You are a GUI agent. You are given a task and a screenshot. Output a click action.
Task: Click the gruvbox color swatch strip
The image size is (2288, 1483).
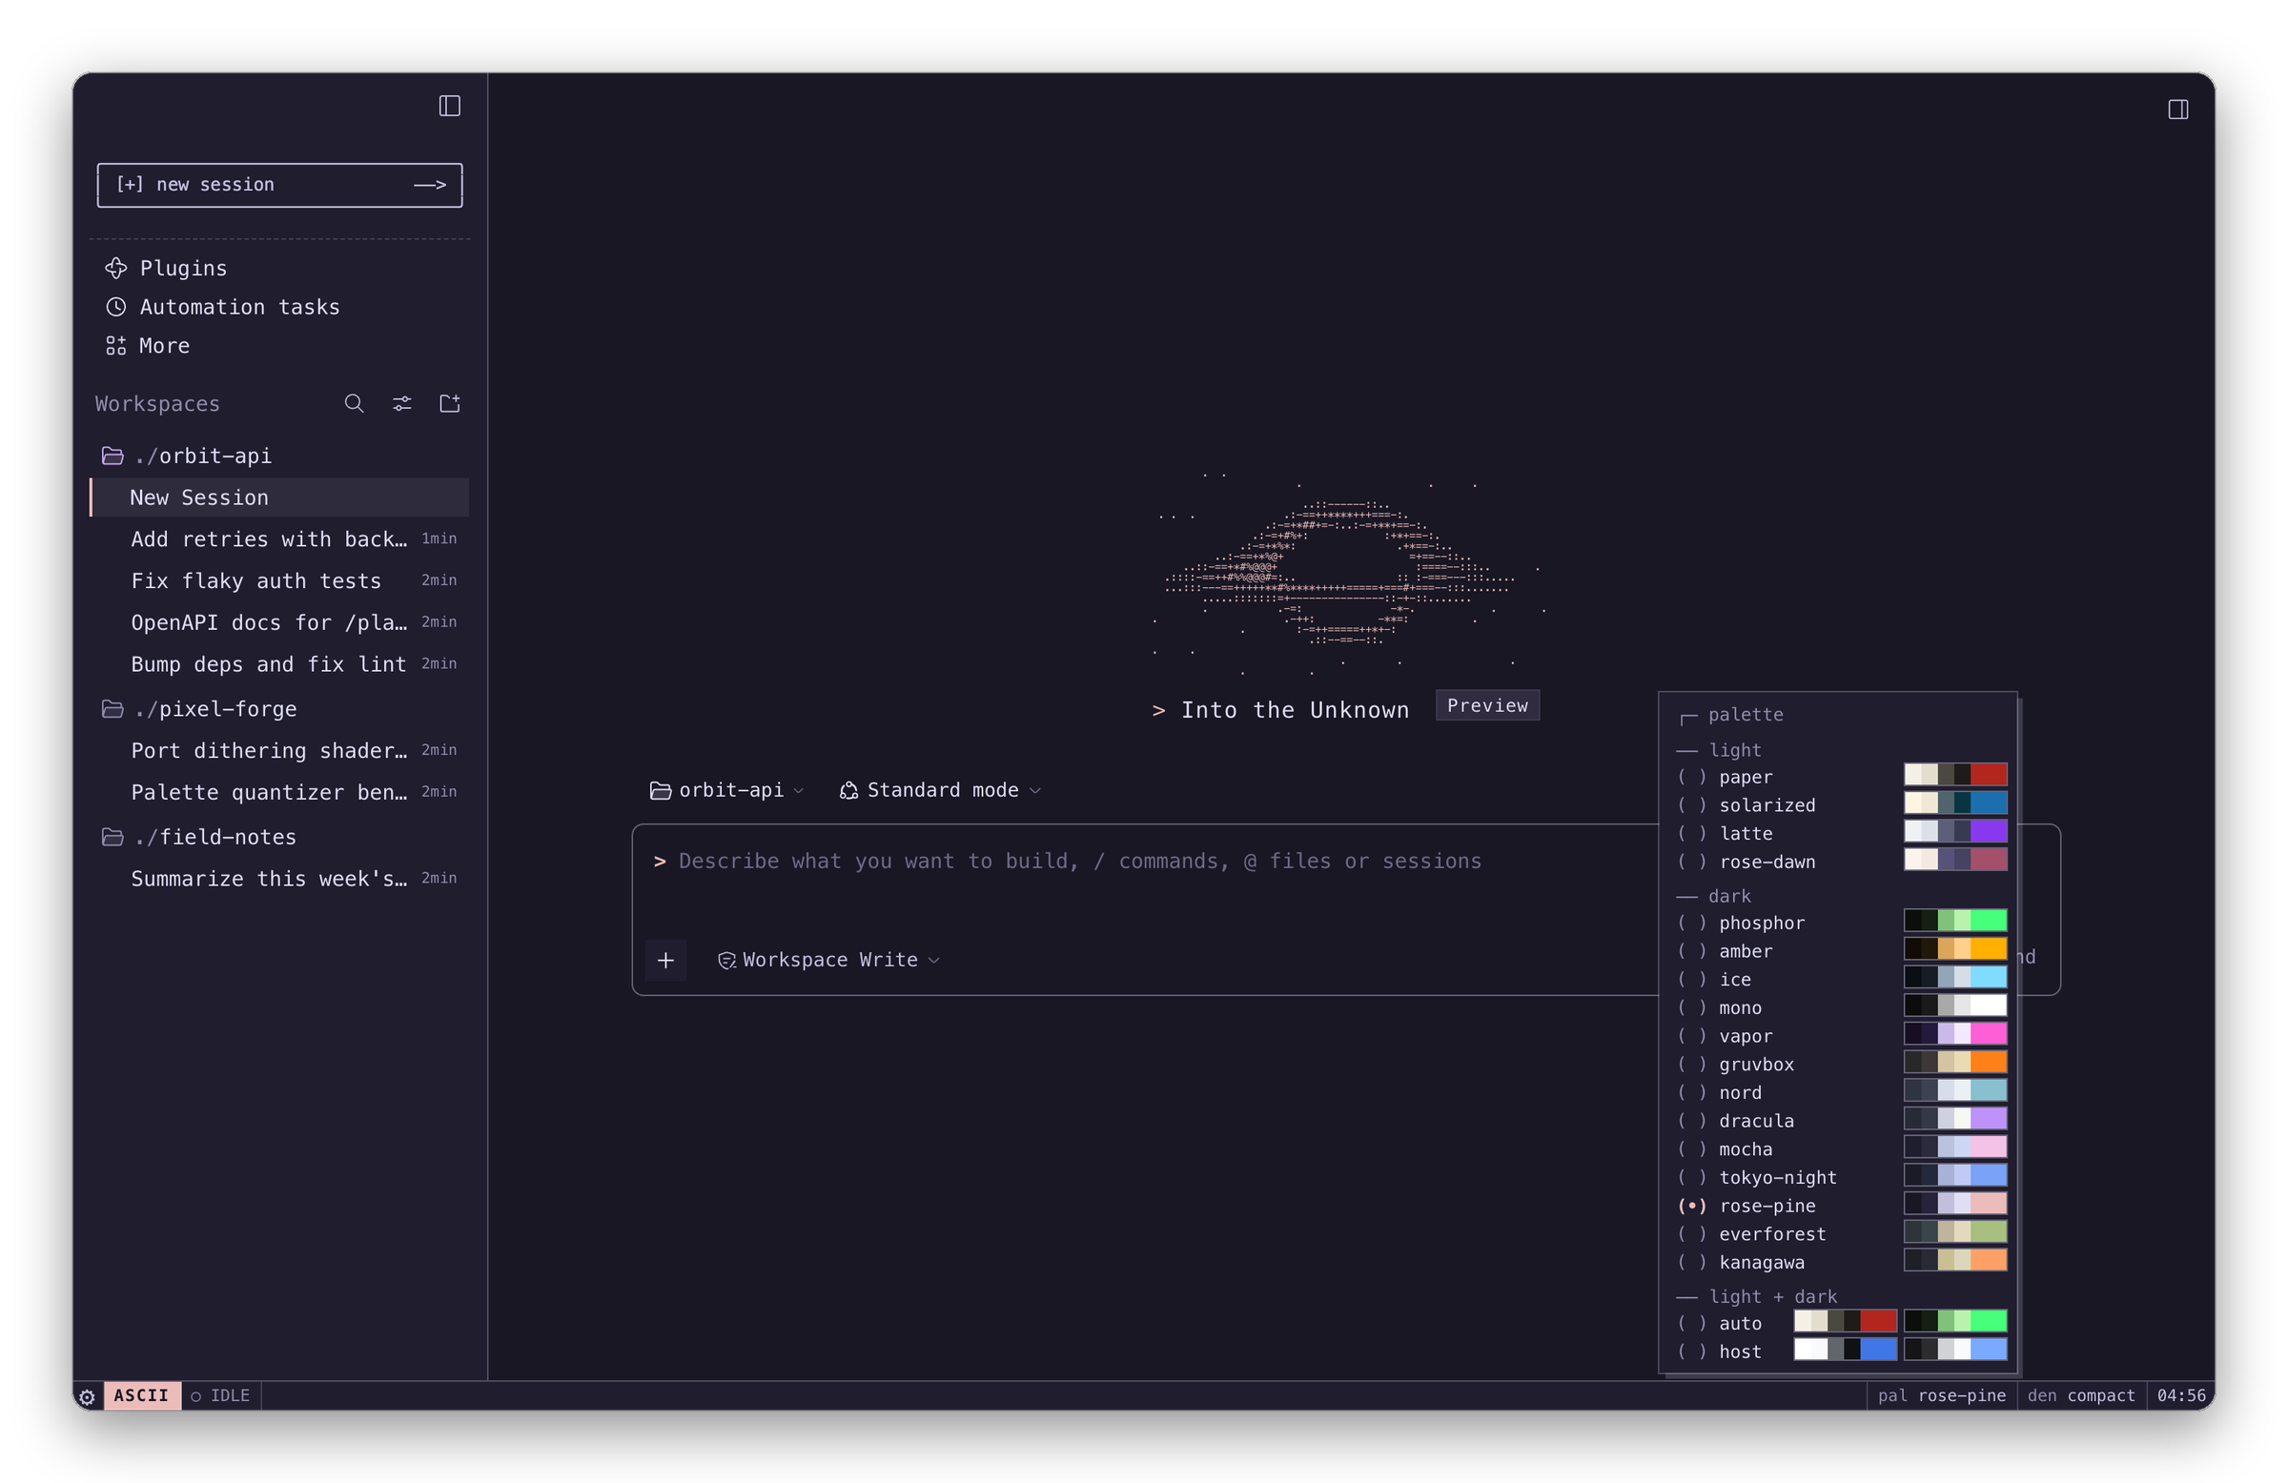pyautogui.click(x=1955, y=1062)
